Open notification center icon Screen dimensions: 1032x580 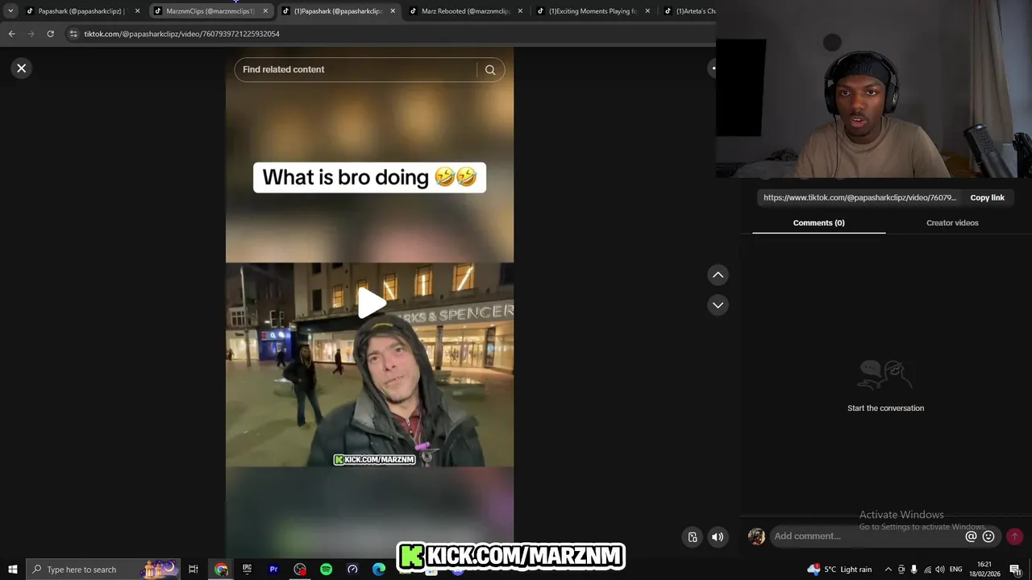click(x=1016, y=570)
